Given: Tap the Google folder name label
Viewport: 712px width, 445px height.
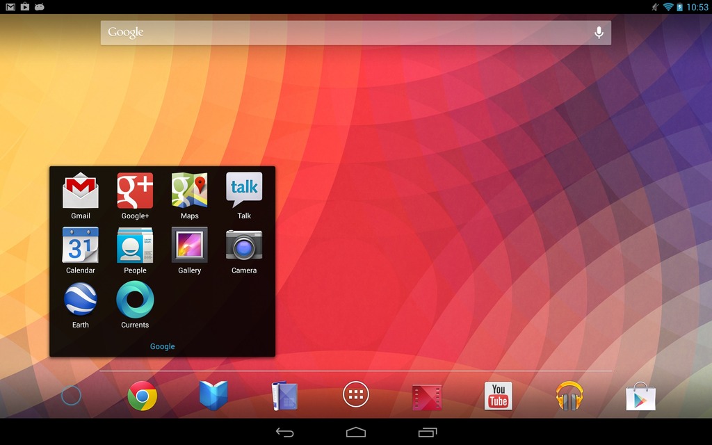Looking at the screenshot, I should (163, 346).
